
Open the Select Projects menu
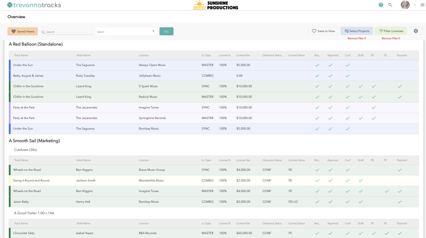coord(357,31)
